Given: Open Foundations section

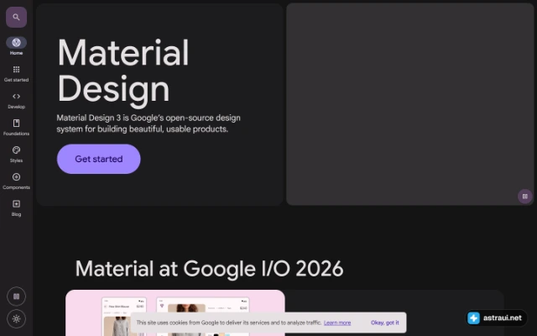Looking at the screenshot, I should [x=16, y=127].
